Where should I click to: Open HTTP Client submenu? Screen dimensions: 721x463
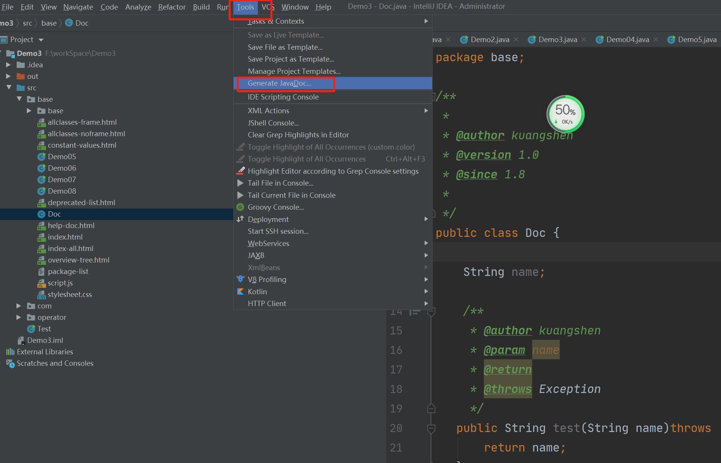pyautogui.click(x=333, y=303)
